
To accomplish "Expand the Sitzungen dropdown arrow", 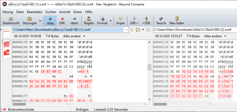I will point(40,21).
